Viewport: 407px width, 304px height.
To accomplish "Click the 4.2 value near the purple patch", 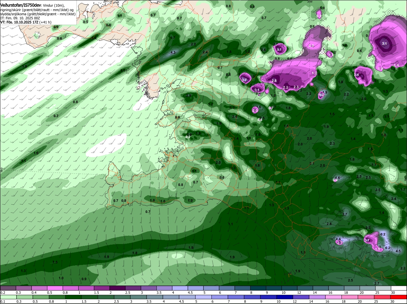I will (321, 95).
